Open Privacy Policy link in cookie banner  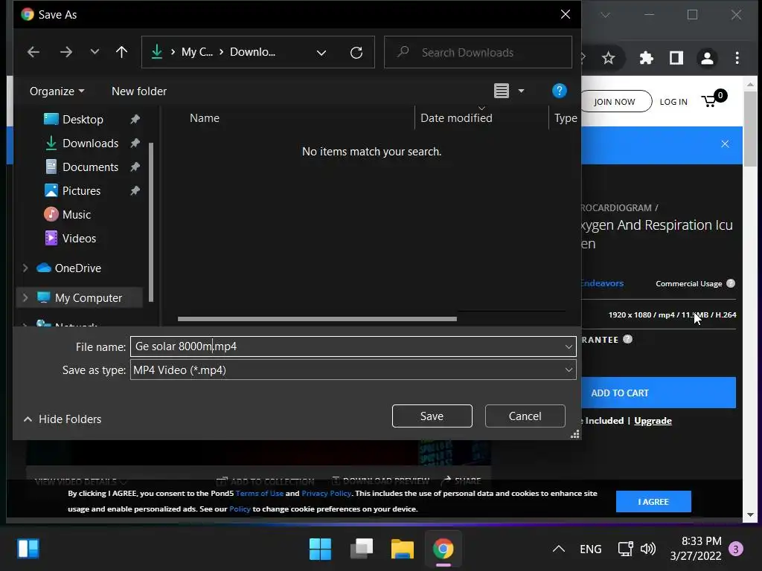click(x=327, y=494)
